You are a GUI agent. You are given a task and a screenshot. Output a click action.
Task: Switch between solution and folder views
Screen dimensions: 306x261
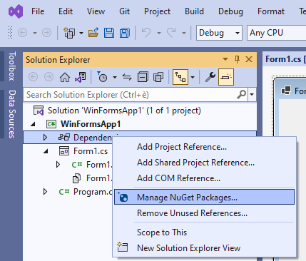81,77
